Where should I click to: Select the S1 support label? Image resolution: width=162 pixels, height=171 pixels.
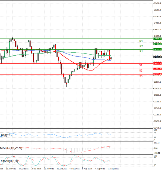coord(141,65)
